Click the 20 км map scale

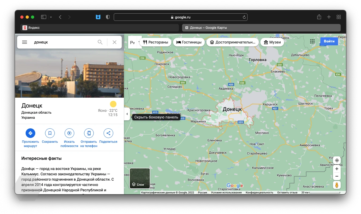(x=321, y=192)
